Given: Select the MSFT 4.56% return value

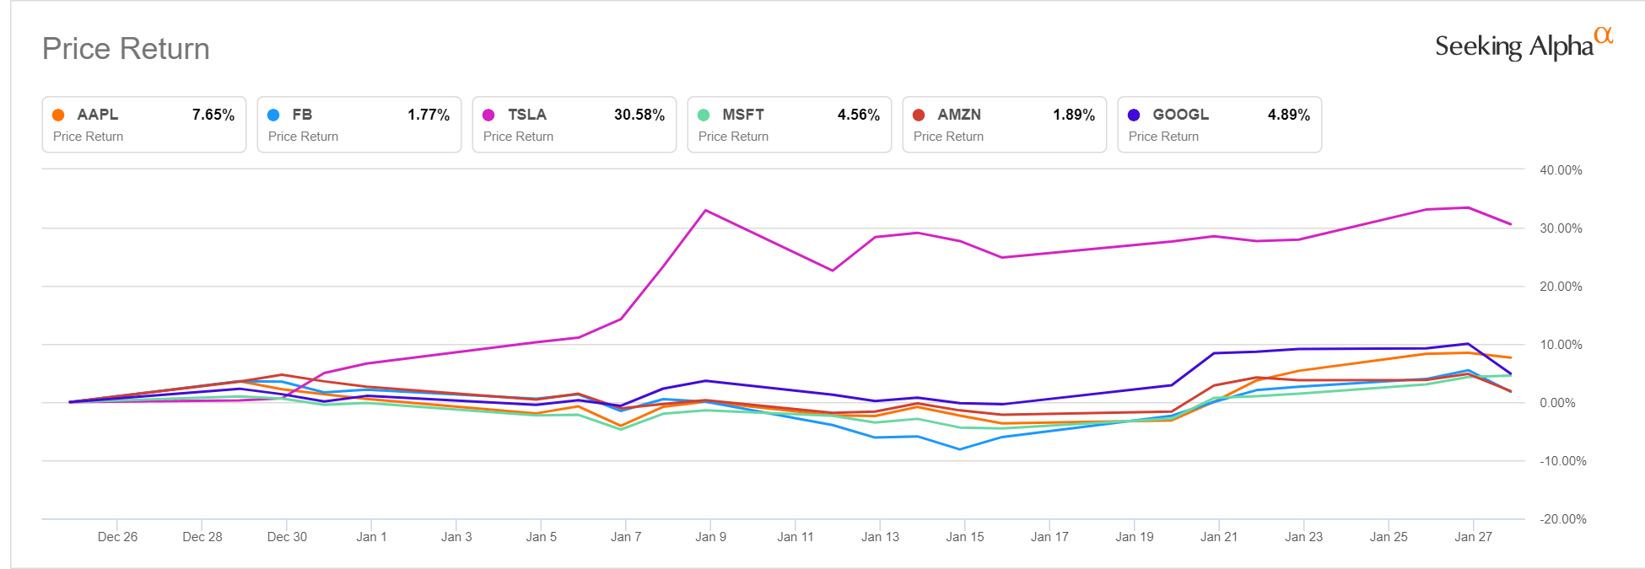Looking at the screenshot, I should pos(858,115).
